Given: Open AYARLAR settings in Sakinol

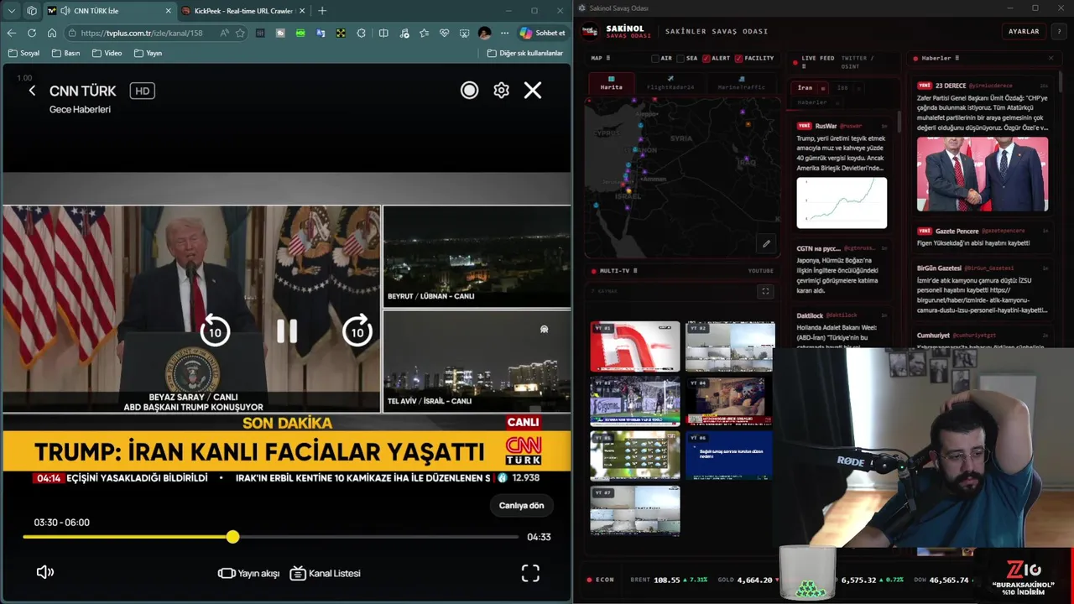Looking at the screenshot, I should [x=1024, y=31].
